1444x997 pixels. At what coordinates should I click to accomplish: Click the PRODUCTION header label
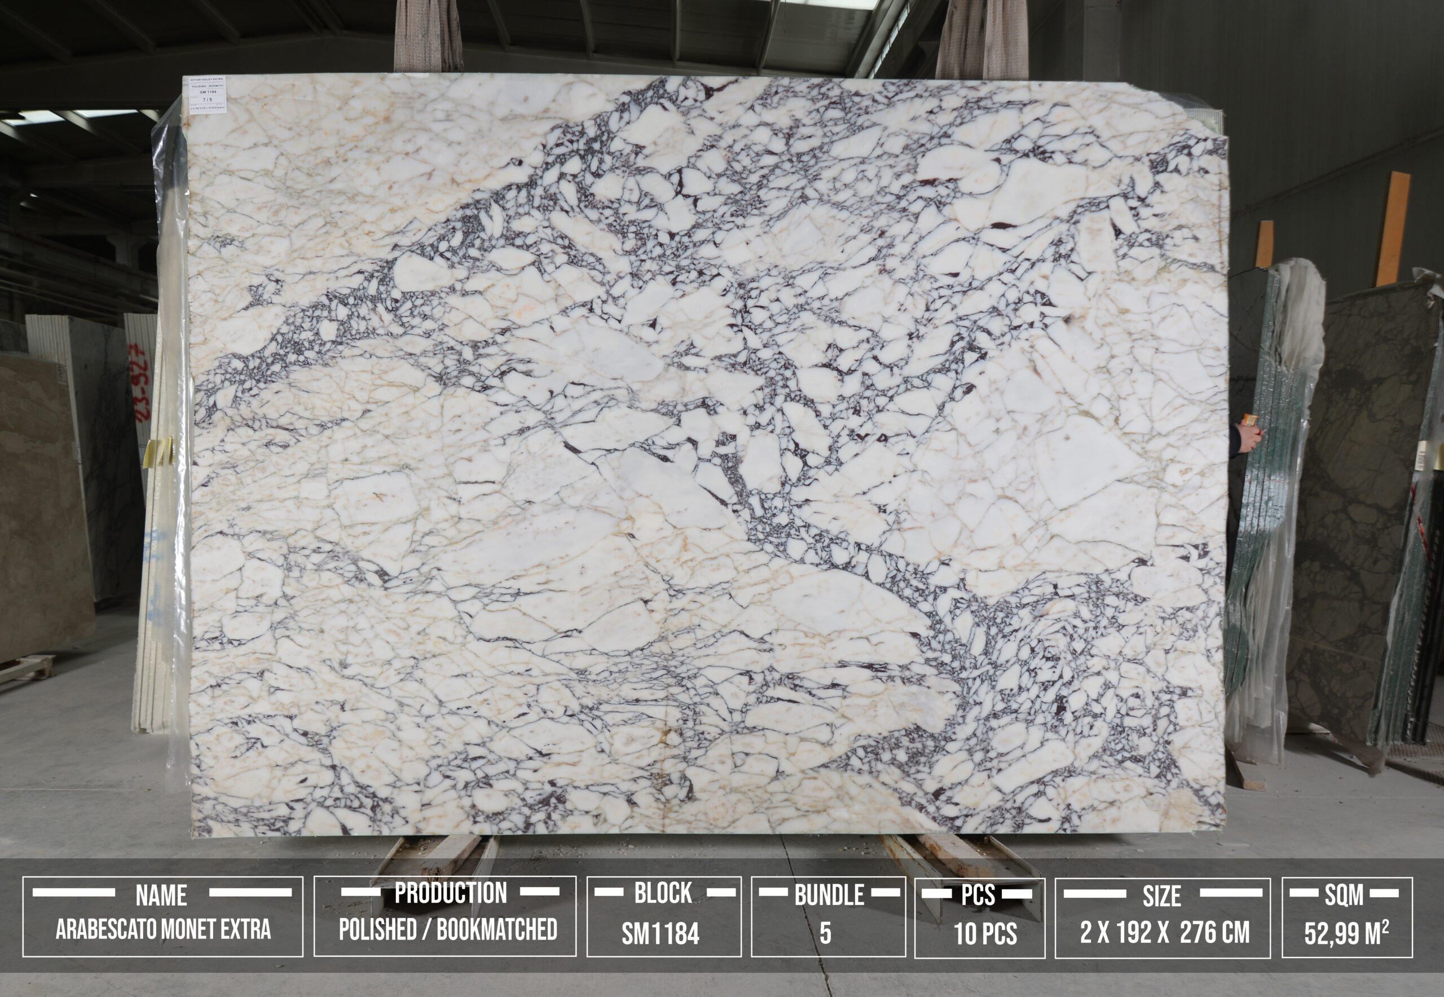tap(450, 893)
